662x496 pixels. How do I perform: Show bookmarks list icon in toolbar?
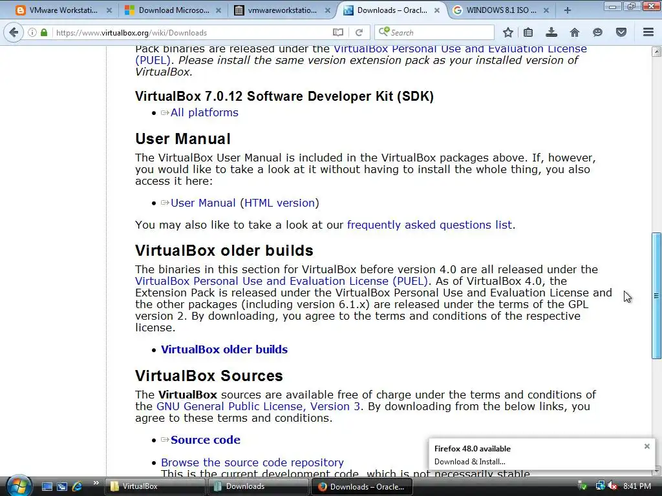coord(528,32)
